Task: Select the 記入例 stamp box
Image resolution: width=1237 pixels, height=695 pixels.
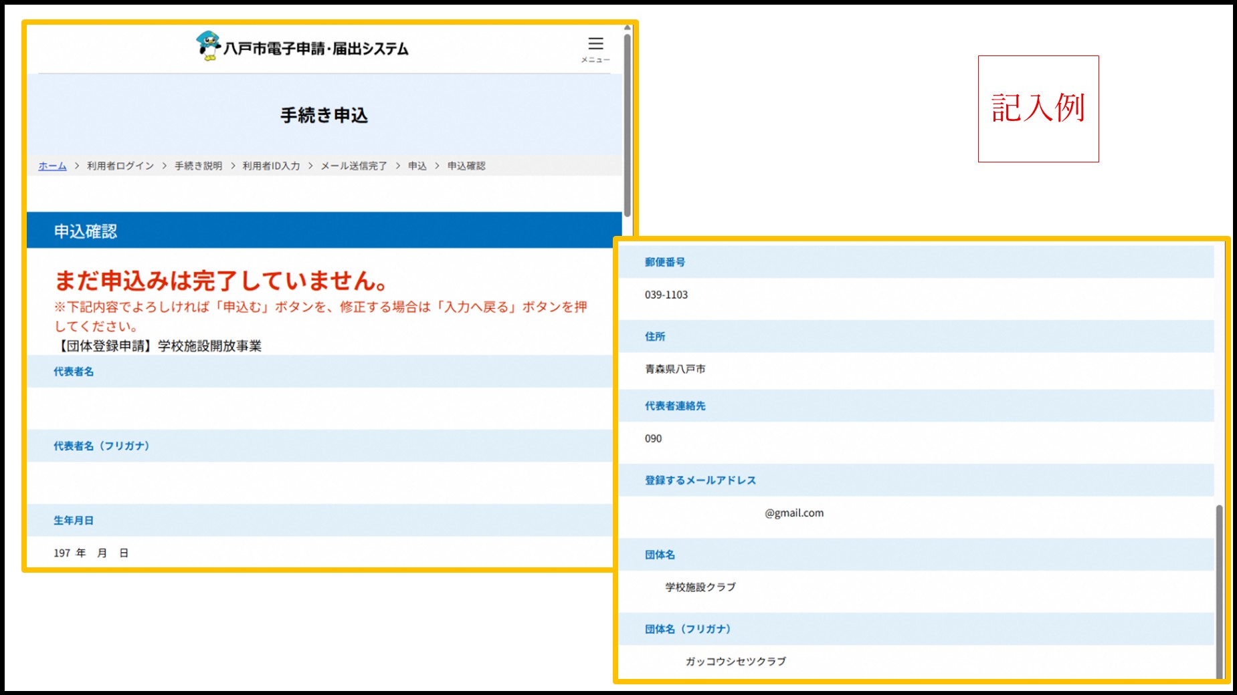Action: [1038, 110]
